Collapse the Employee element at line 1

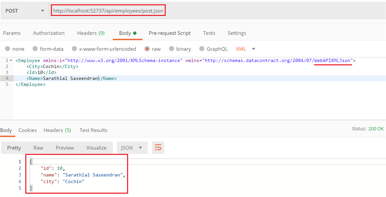pyautogui.click(x=11, y=61)
